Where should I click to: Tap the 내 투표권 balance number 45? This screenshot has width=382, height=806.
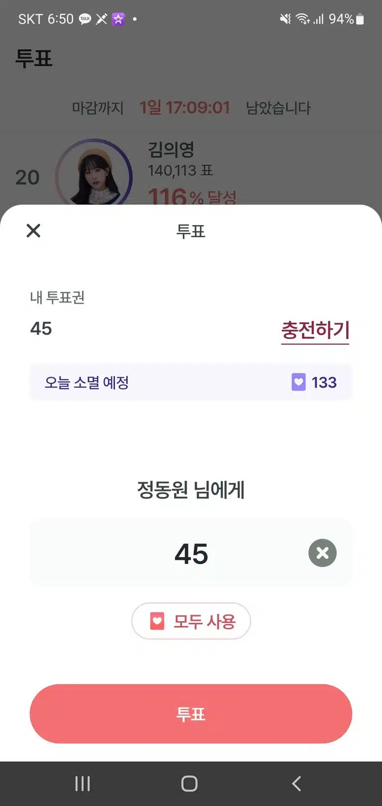pos(41,329)
